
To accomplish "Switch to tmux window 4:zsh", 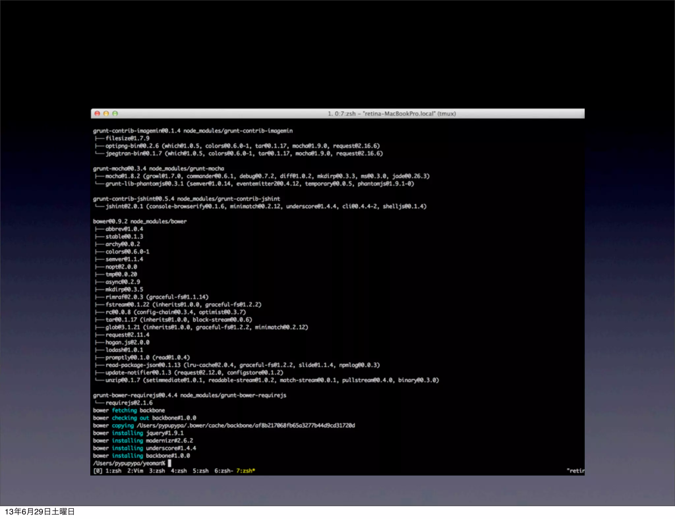I will 179,471.
